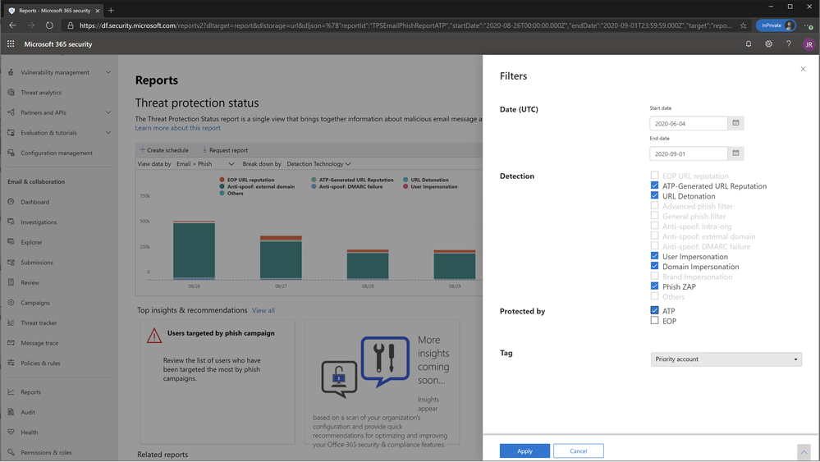Click the End date input field
Image resolution: width=820 pixels, height=462 pixels.
coord(688,153)
